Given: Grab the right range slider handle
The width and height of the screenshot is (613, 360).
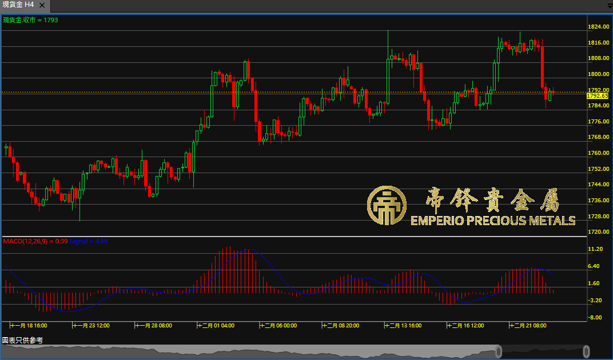Looking at the screenshot, I should [586, 351].
